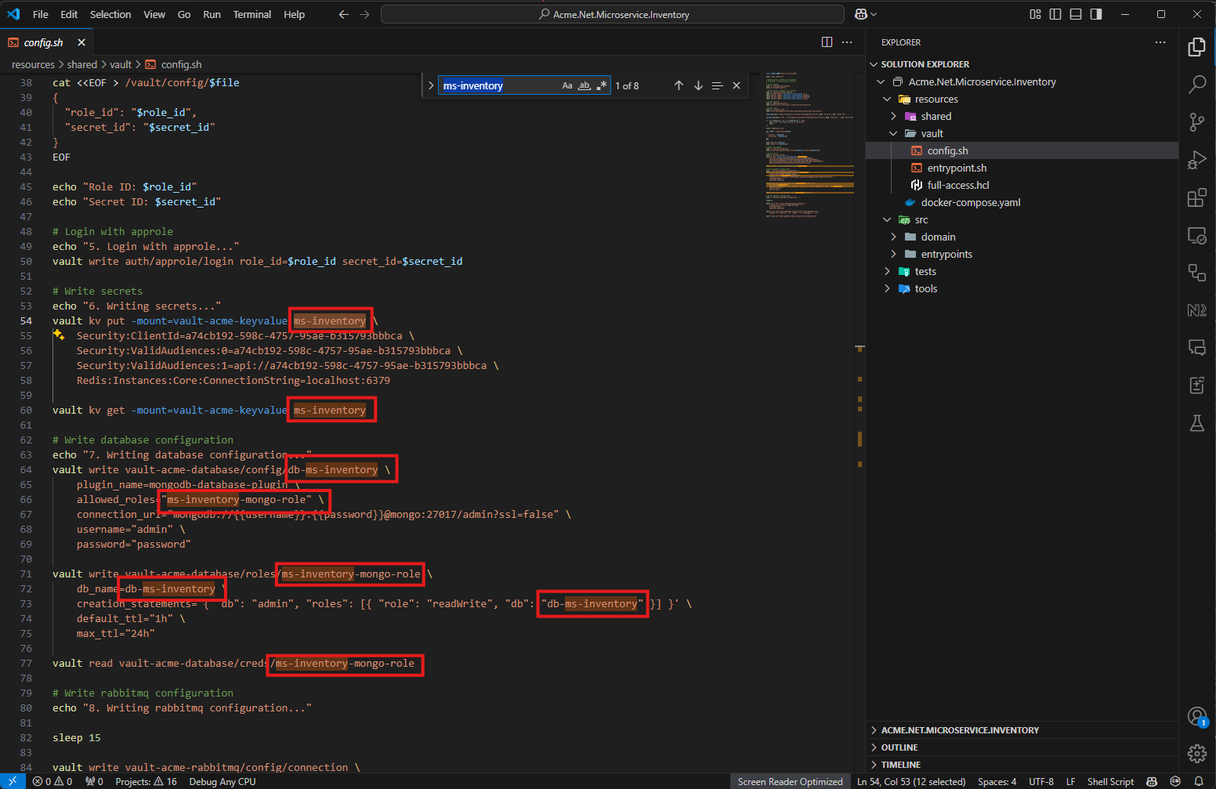Click the command center search box
This screenshot has width=1216, height=789.
point(613,14)
